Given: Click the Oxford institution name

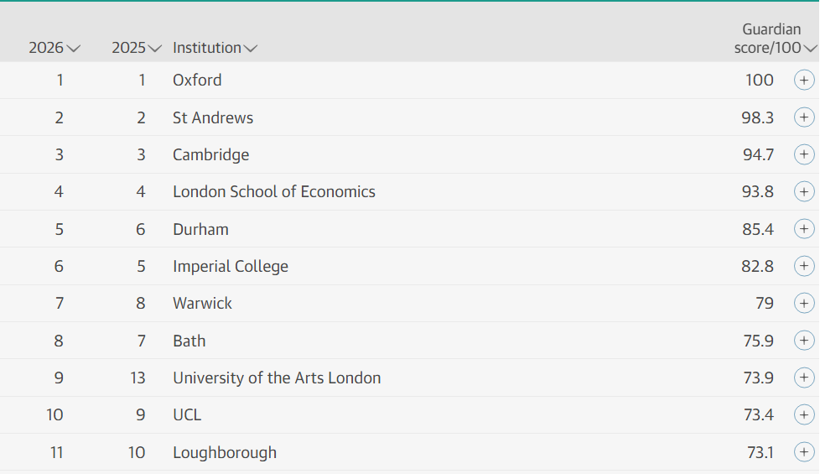Looking at the screenshot, I should pos(197,81).
